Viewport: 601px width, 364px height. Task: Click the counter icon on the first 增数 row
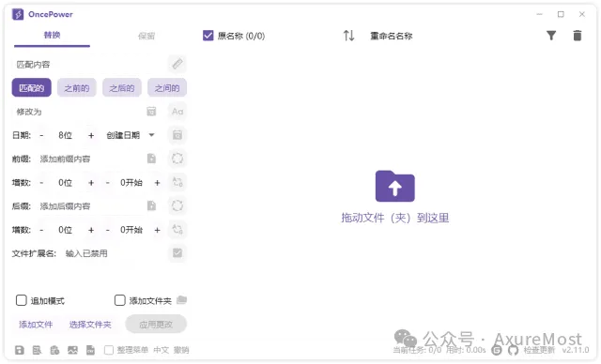pos(177,182)
